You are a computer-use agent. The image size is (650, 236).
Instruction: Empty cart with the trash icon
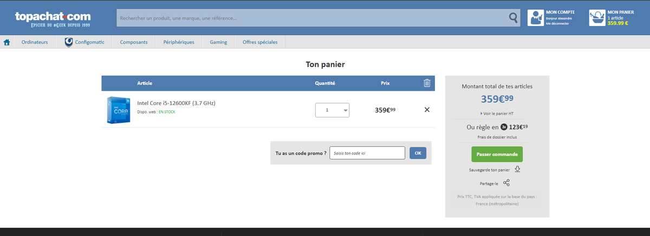[427, 83]
